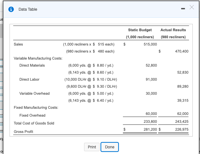The width and height of the screenshot is (200, 154).
Task: Click the 'Variable Overhead' label
Action: click(34, 94)
